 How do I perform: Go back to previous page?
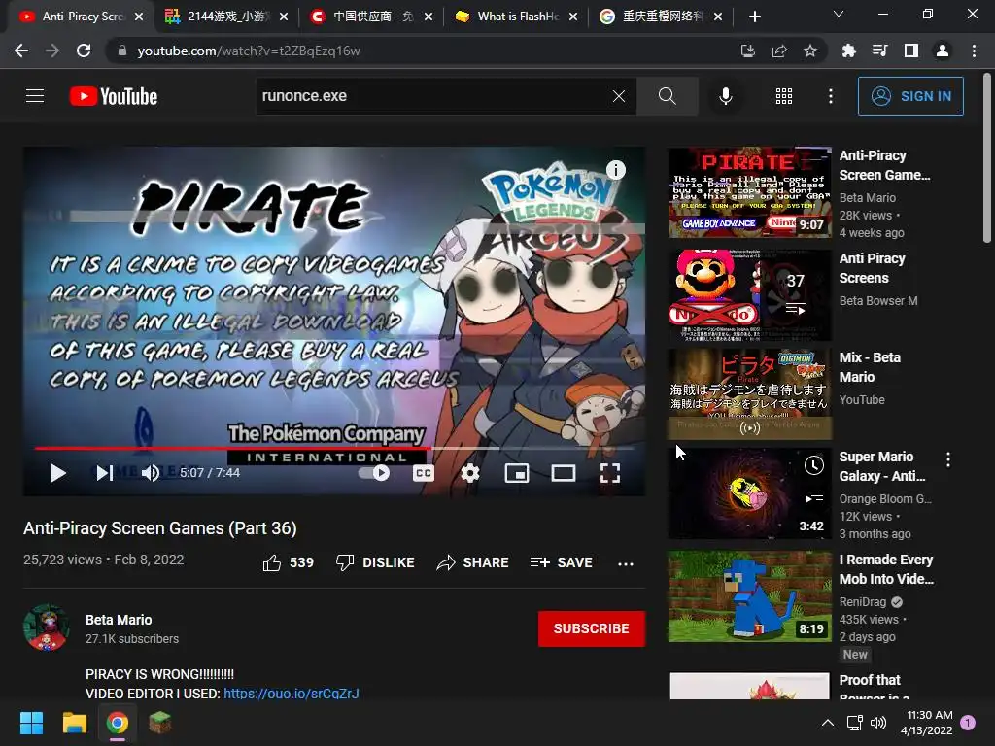[21, 51]
